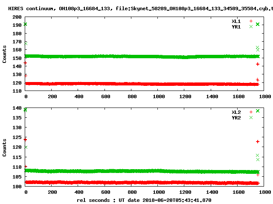Click the 105 tick label on the y-axis
The height and width of the screenshot is (204, 273).
pyautogui.click(x=17, y=177)
